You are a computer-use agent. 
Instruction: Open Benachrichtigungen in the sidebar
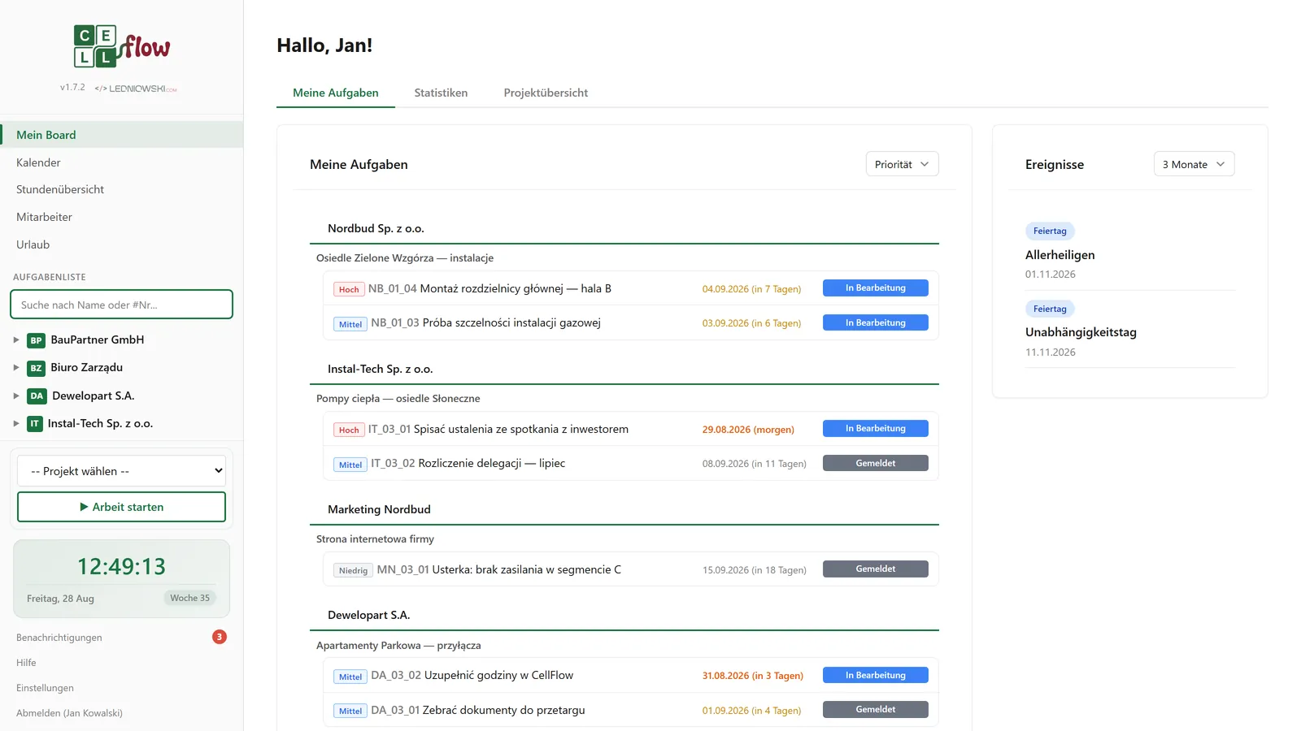(x=59, y=638)
